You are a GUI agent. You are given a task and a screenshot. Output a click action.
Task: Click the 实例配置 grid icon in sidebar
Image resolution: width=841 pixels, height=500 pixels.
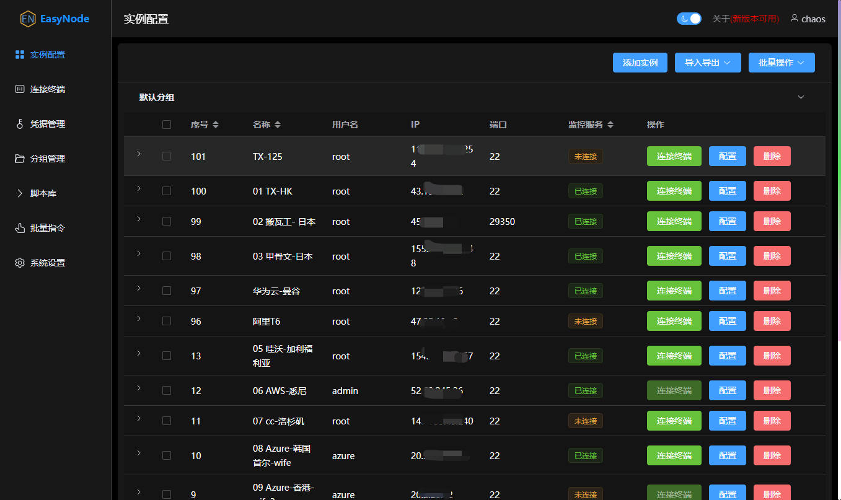pos(20,55)
